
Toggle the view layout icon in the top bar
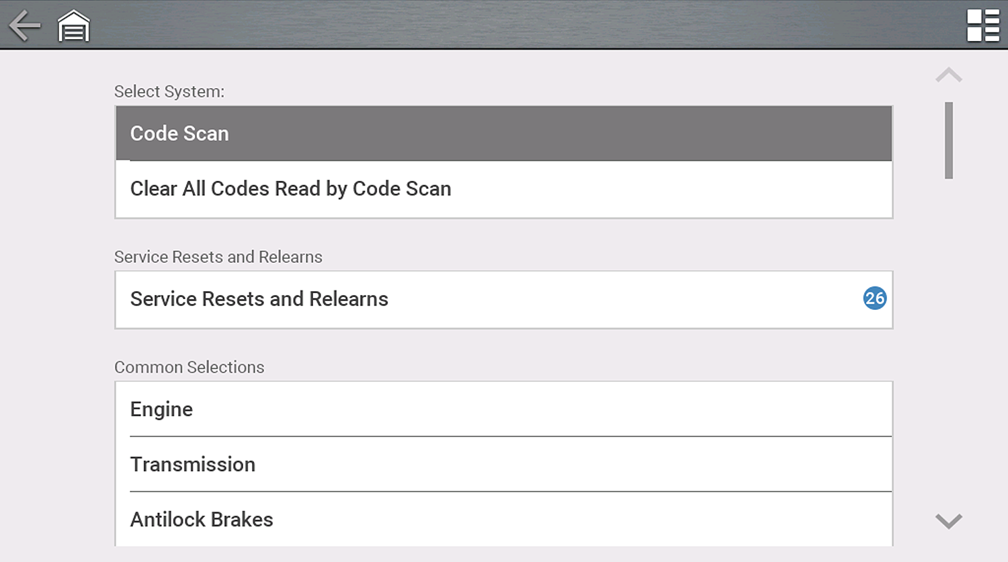[x=982, y=26]
